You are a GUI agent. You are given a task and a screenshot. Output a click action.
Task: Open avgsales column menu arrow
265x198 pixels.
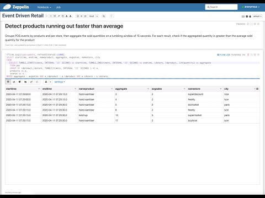pos(184,89)
